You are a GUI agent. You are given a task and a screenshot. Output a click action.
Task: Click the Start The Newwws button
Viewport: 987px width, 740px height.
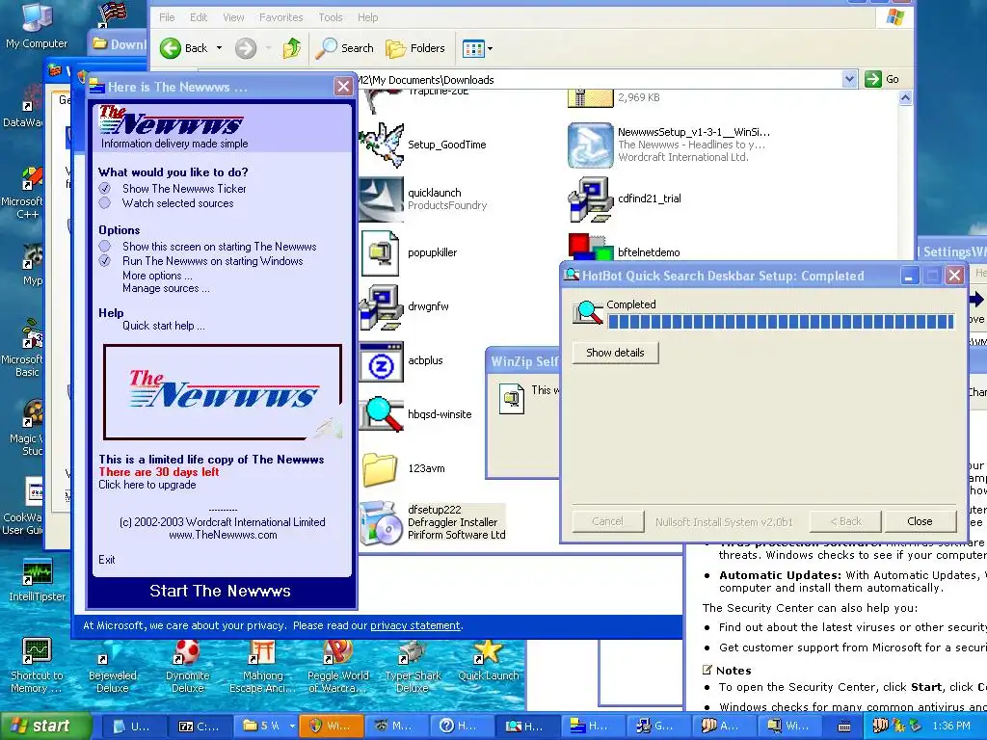point(221,591)
